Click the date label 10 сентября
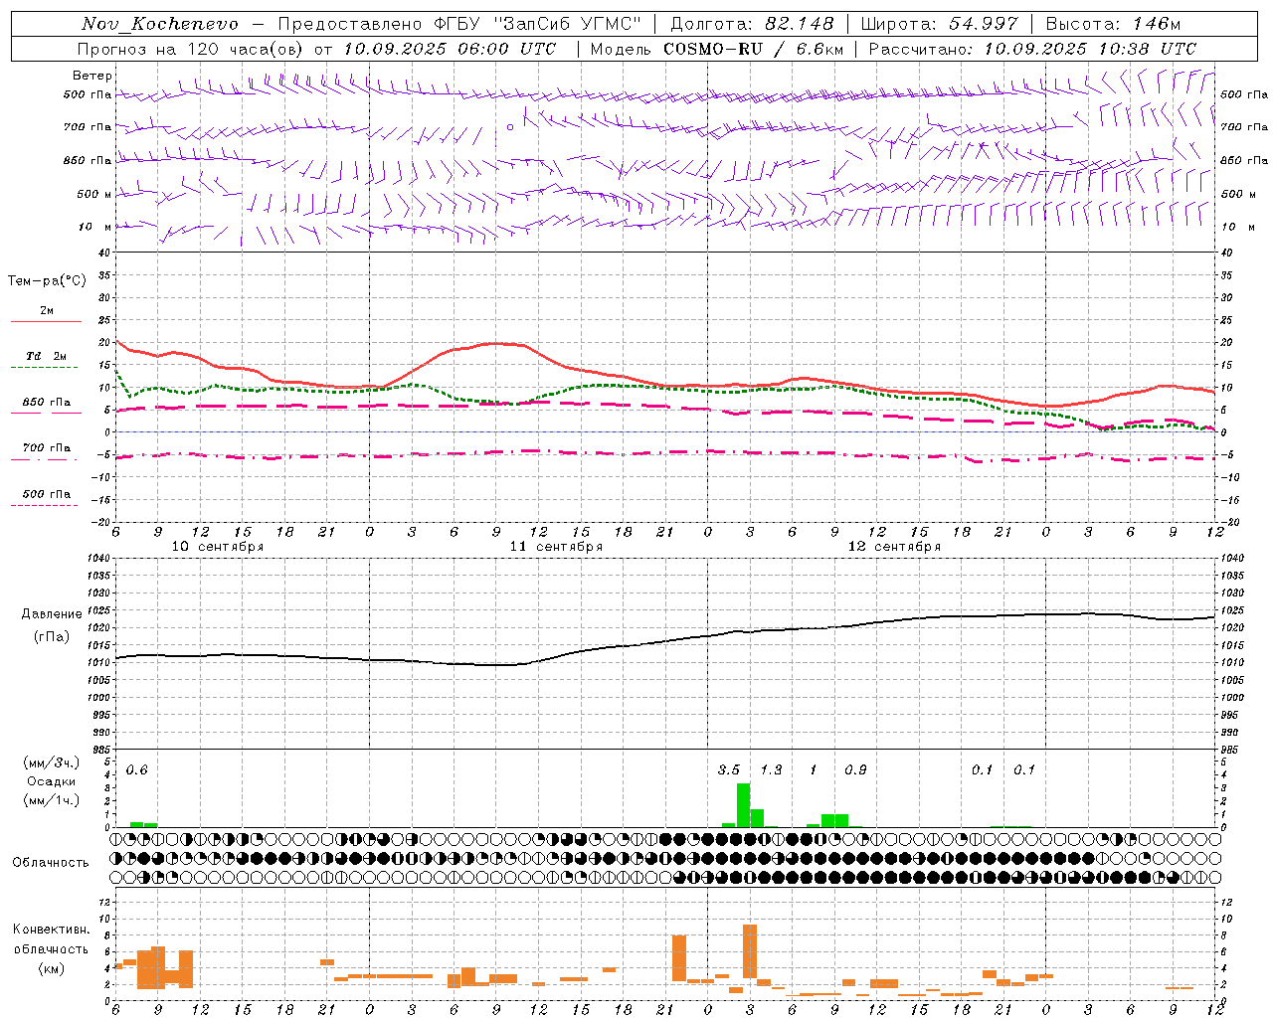Screen dimensions: 1273x1018 click(x=218, y=547)
